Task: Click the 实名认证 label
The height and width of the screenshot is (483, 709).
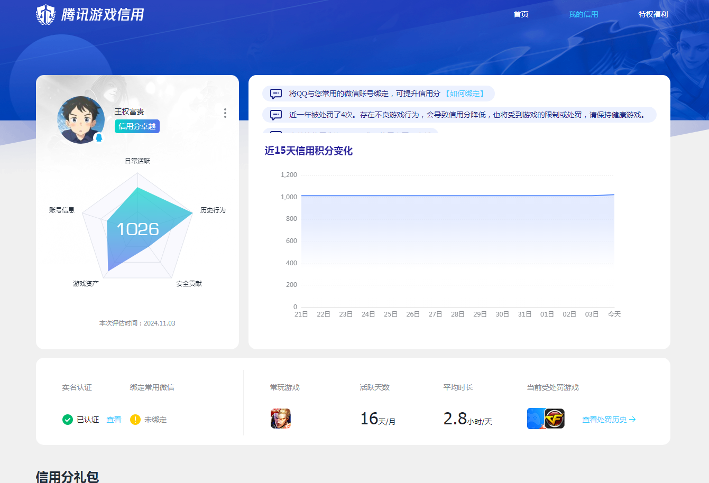Action: (77, 387)
